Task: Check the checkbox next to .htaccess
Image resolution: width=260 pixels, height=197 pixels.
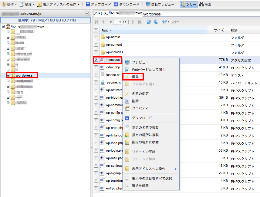Action: (x=96, y=60)
